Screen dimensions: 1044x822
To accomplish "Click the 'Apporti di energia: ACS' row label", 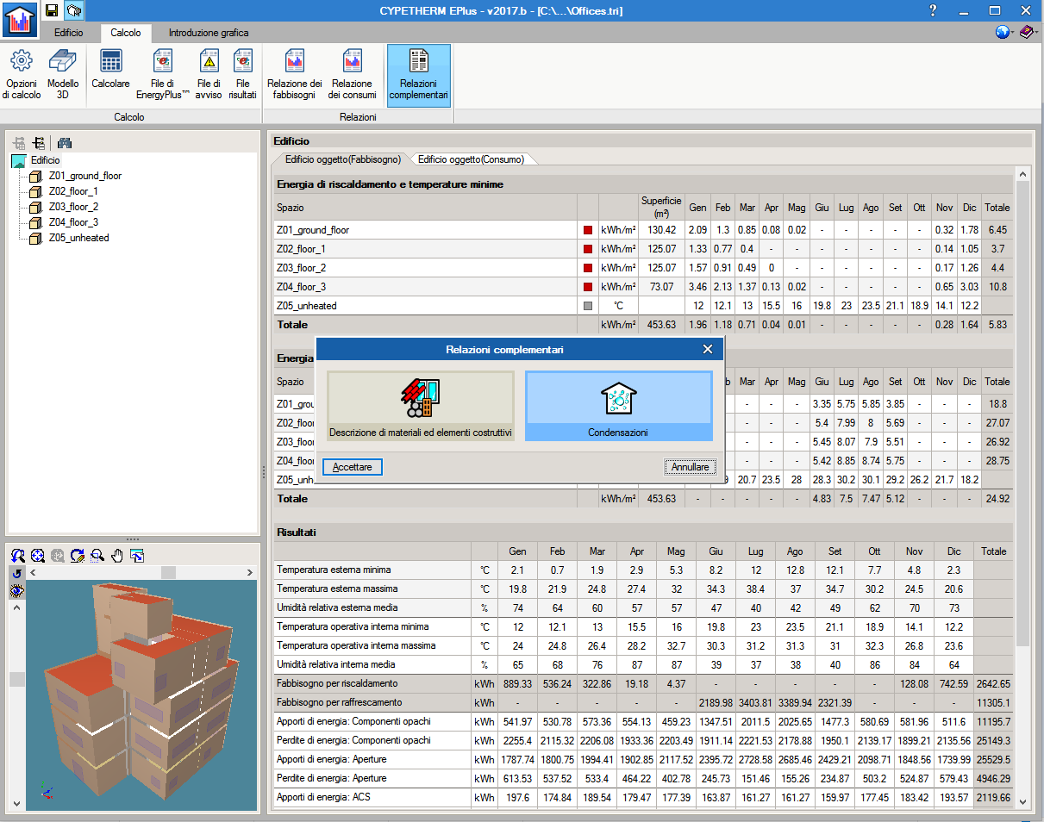I will point(325,797).
